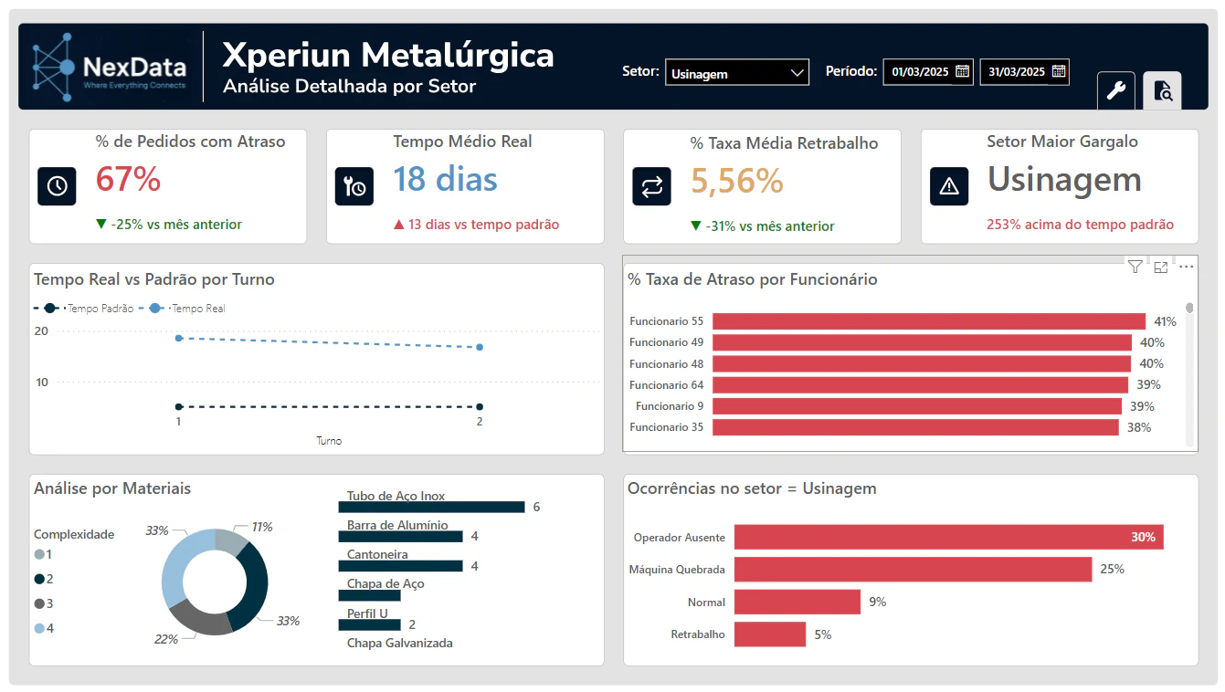
Task: Open the wrench settings tab icon
Action: click(x=1115, y=90)
